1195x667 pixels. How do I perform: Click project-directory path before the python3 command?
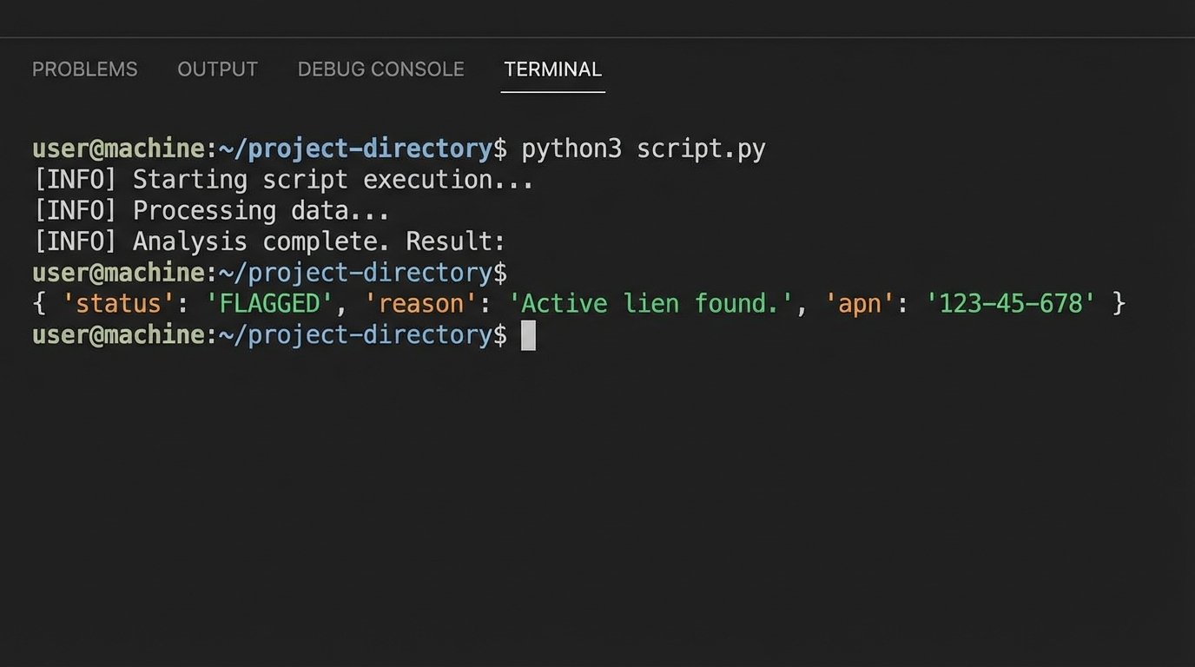(x=369, y=149)
